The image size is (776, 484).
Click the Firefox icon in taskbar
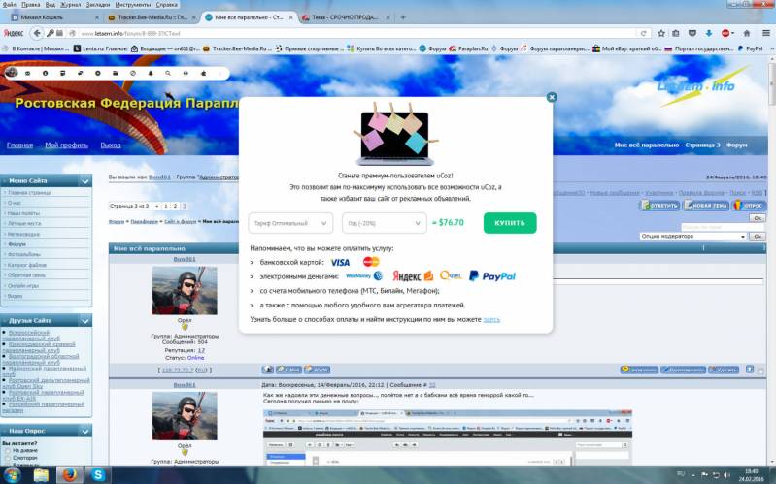click(x=69, y=474)
